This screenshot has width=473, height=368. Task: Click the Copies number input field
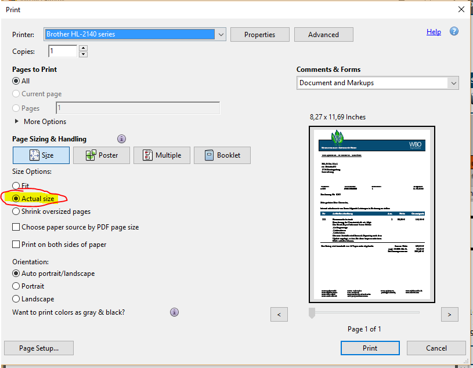coord(62,52)
